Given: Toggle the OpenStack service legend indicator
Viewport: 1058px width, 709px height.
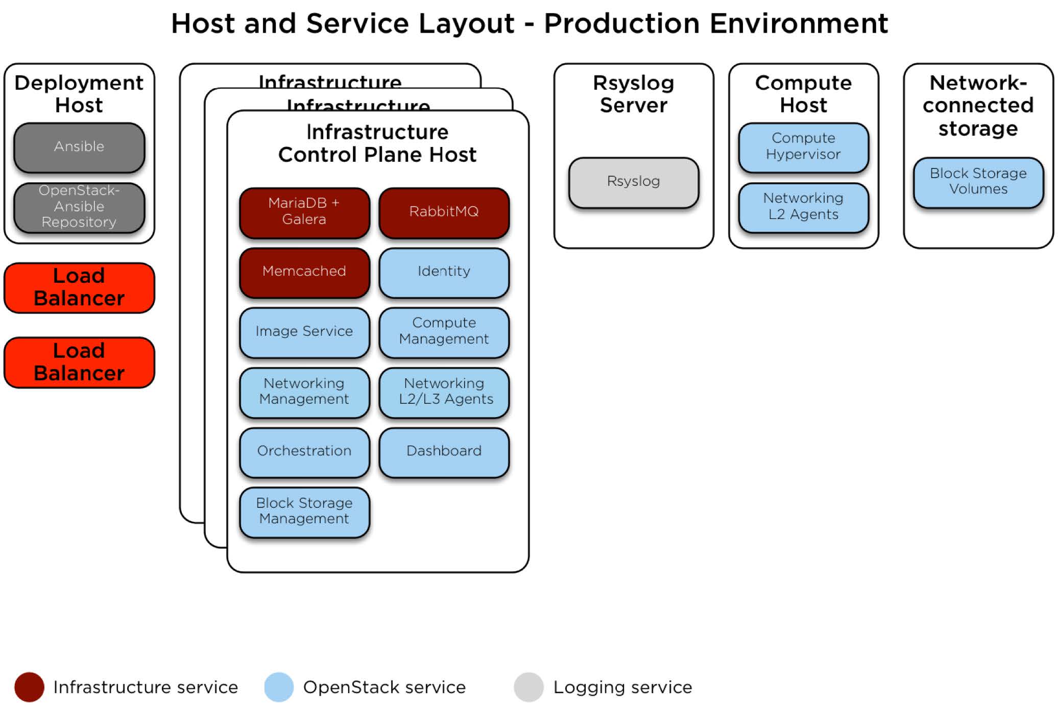Looking at the screenshot, I should pos(280,687).
